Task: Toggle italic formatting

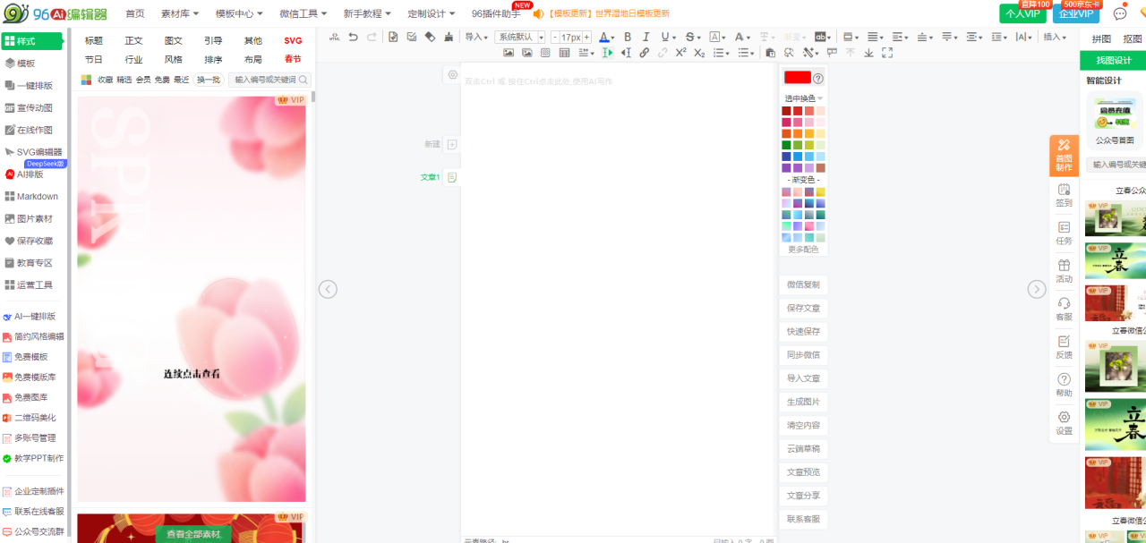Action: 646,37
